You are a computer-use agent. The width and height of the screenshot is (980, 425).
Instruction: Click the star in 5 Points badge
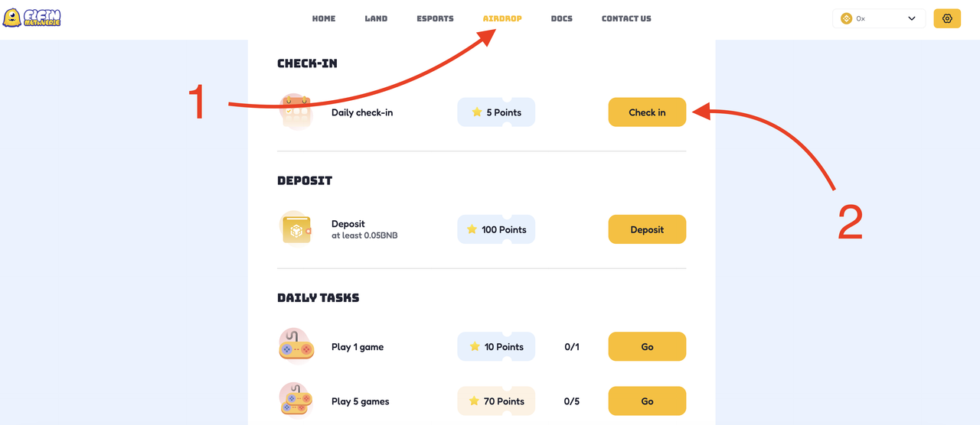[477, 112]
